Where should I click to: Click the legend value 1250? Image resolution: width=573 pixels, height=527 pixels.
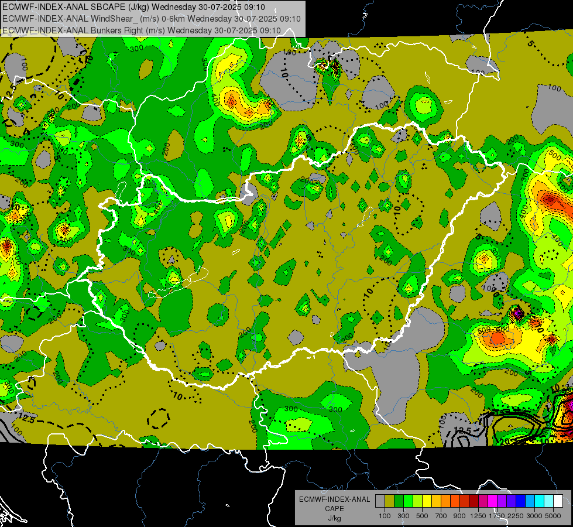[x=478, y=516]
